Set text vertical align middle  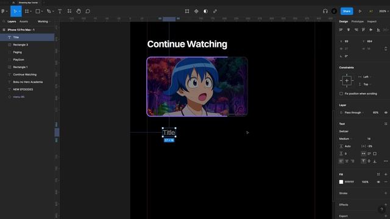(369, 161)
